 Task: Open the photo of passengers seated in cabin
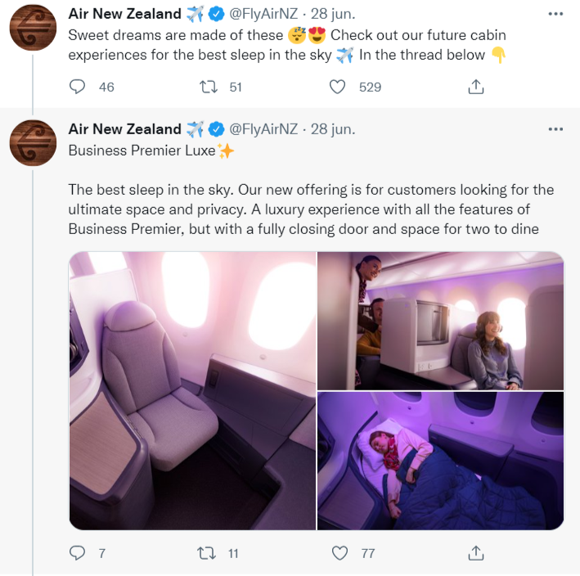pyautogui.click(x=441, y=320)
